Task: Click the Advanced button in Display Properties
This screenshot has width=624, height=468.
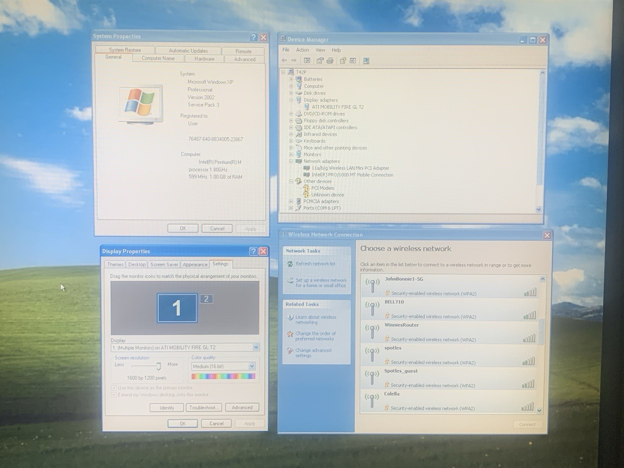Action: coord(242,408)
